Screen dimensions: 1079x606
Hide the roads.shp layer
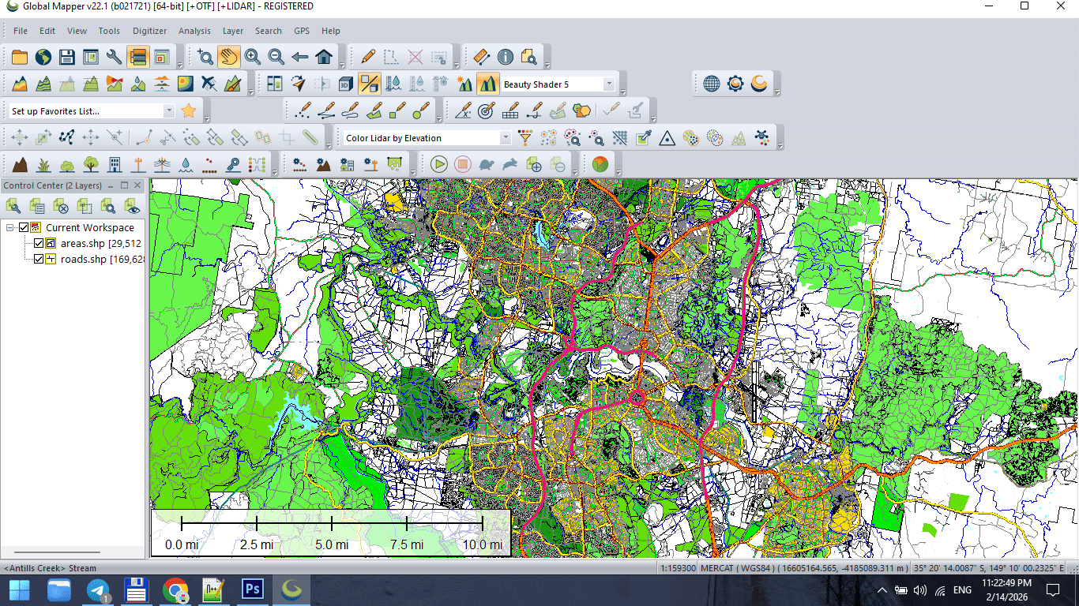(x=39, y=259)
